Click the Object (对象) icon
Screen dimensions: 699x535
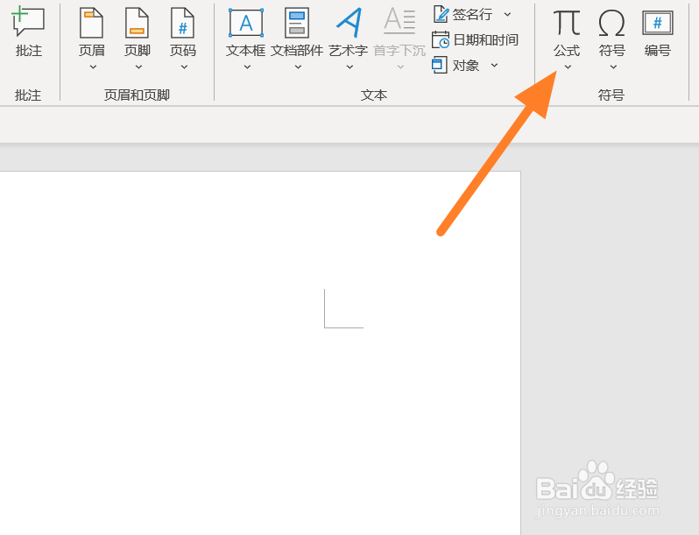click(x=440, y=65)
